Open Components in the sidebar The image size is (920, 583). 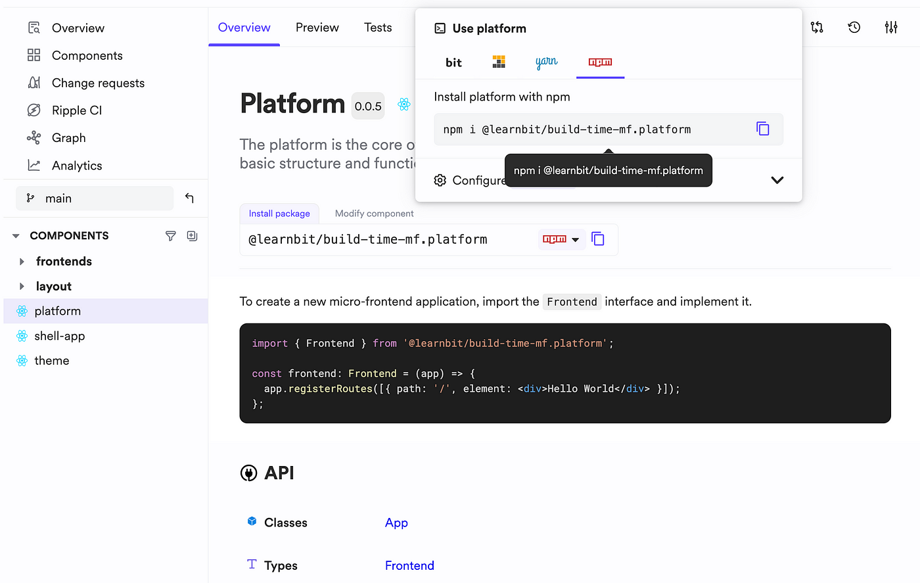click(74, 55)
